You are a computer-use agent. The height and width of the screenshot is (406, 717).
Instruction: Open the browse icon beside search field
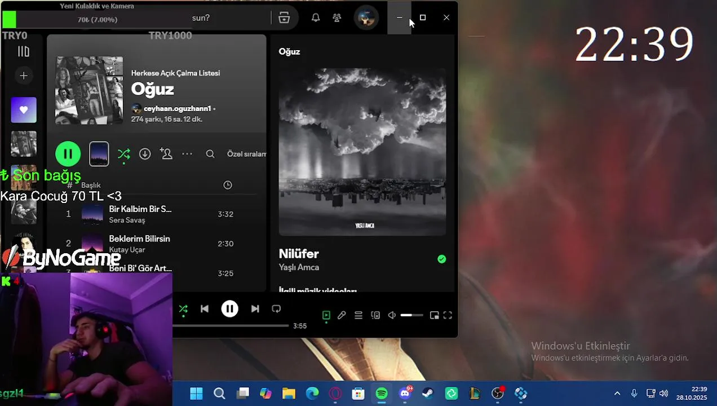click(284, 17)
